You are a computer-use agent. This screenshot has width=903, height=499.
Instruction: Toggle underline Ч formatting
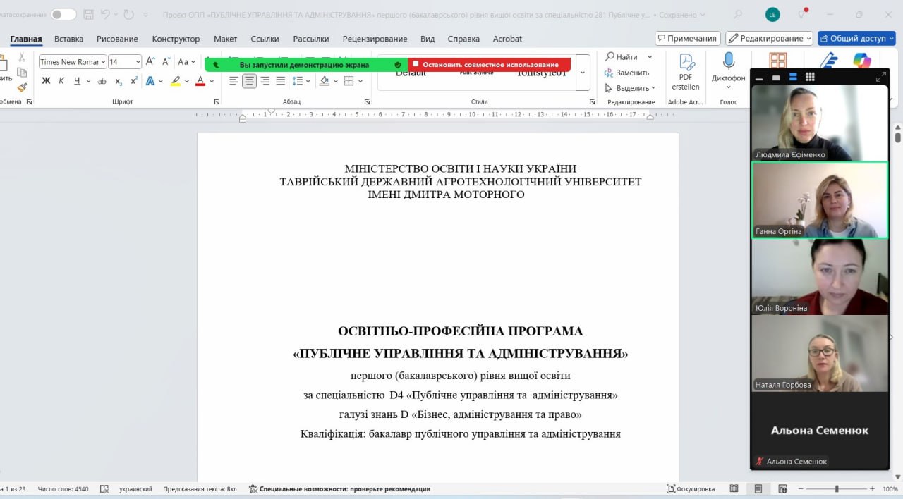(78, 81)
